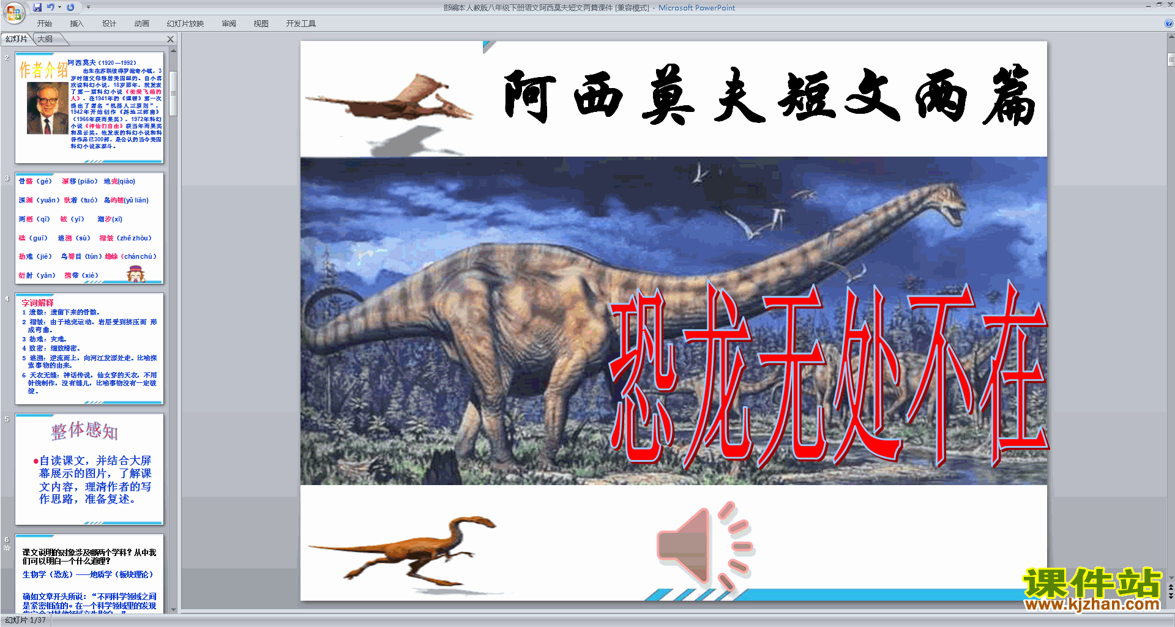Open the Office Button menu
This screenshot has height=627, width=1175.
click(x=13, y=12)
